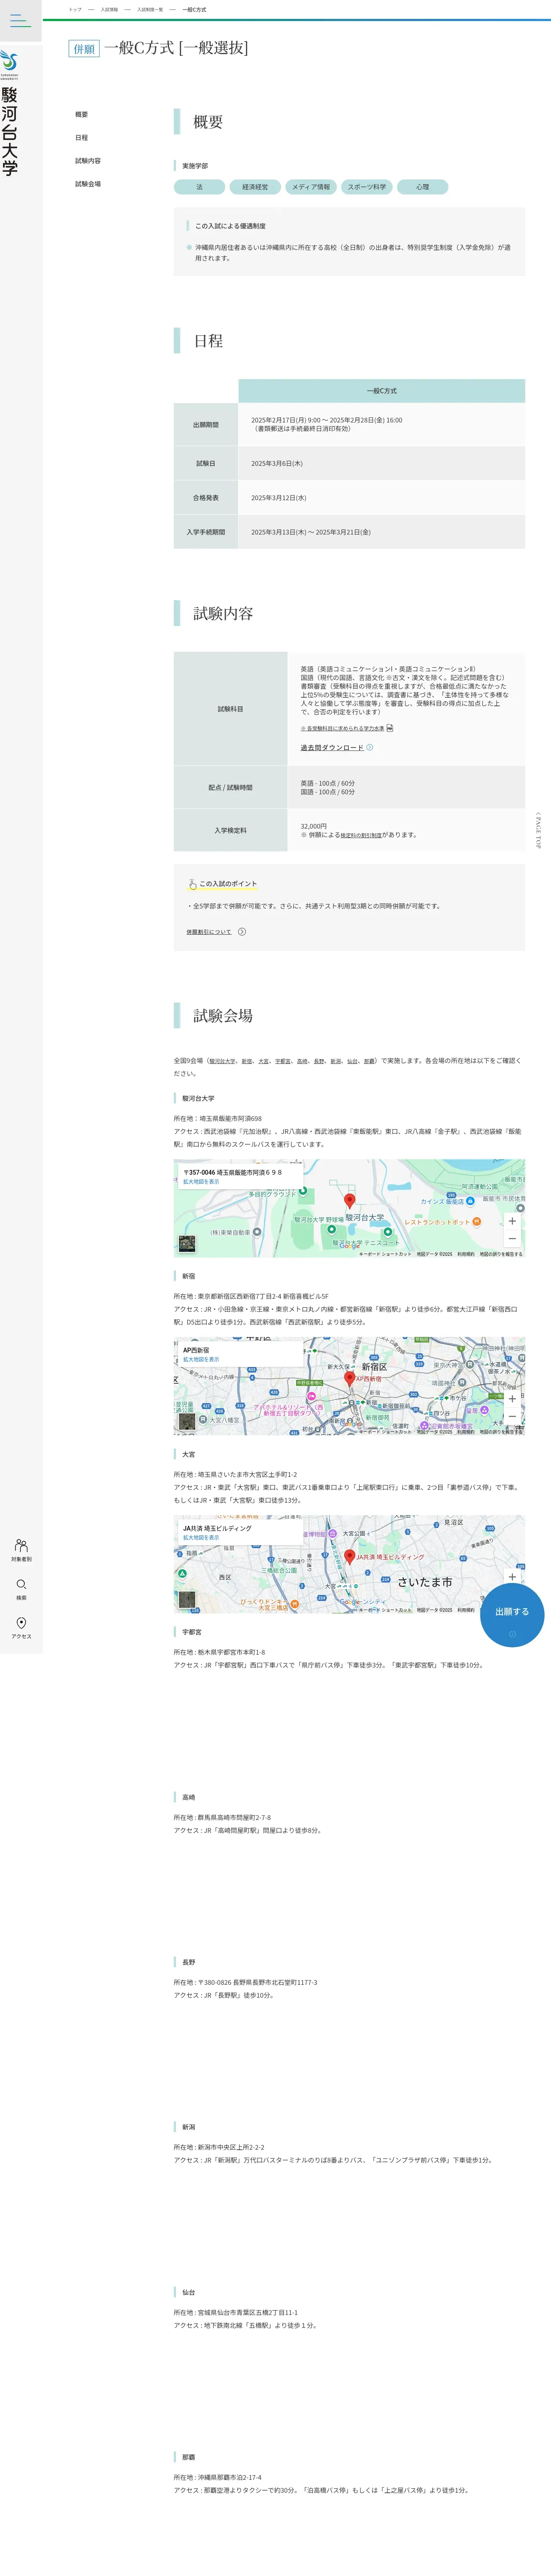Go to トップ breadcrumb
The width and height of the screenshot is (551, 2576).
click(x=75, y=9)
